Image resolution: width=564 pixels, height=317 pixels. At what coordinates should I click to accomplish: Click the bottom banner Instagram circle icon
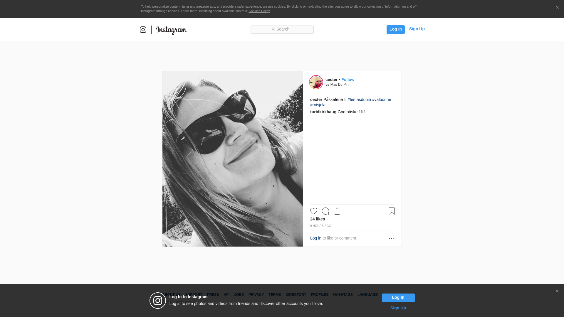coord(158,301)
